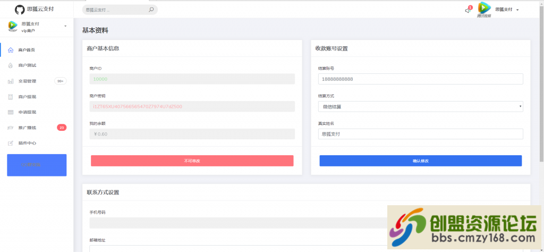Click the Tencent Video avatar in top bar
This screenshot has width=544, height=252.
coord(484,10)
